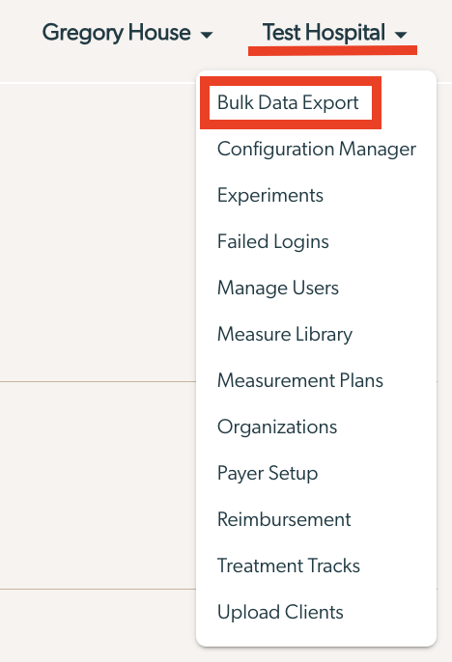Expand the Gregory House user dropdown
452x662 pixels.
click(127, 34)
